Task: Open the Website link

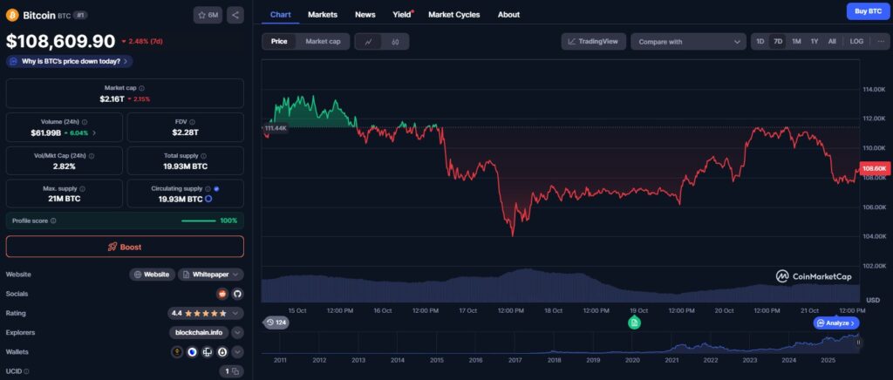Action: tap(152, 275)
